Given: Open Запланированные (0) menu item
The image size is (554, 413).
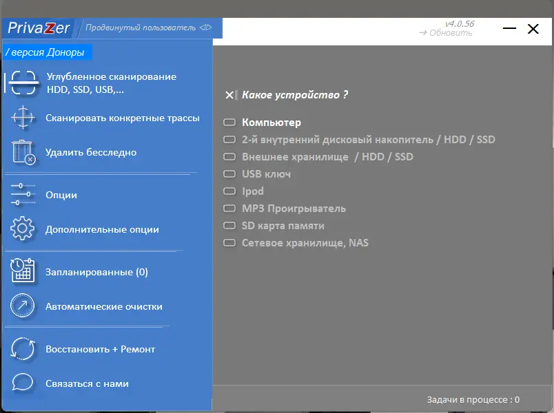Looking at the screenshot, I should [96, 272].
